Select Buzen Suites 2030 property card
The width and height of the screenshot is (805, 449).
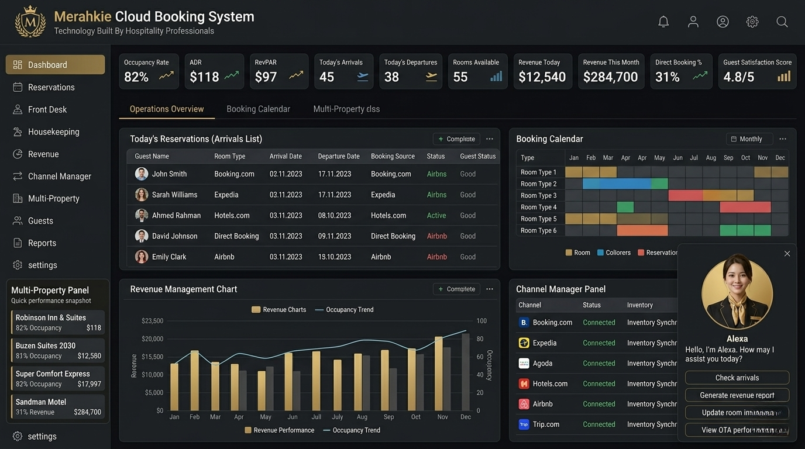point(58,350)
